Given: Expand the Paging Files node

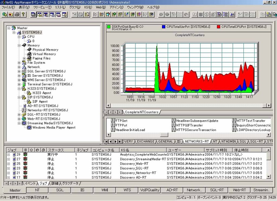Looking at the screenshot, I should pyautogui.click(x=24, y=58).
